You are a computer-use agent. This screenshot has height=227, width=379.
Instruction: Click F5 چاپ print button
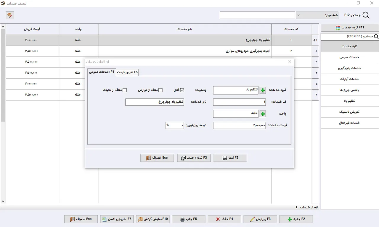[x=189, y=219]
